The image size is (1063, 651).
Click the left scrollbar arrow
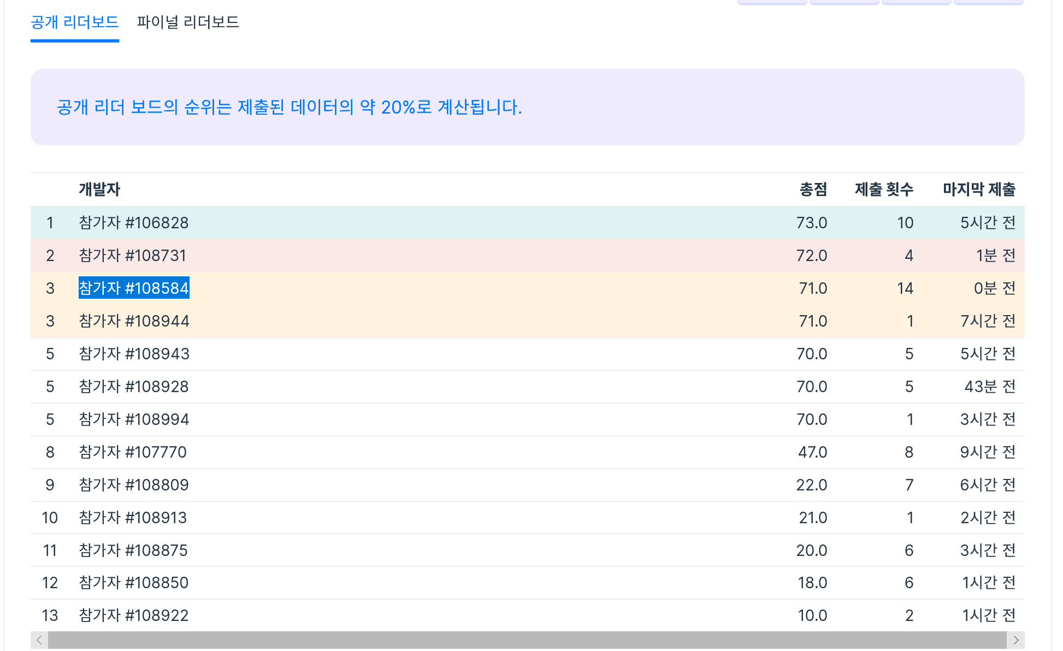coord(39,640)
